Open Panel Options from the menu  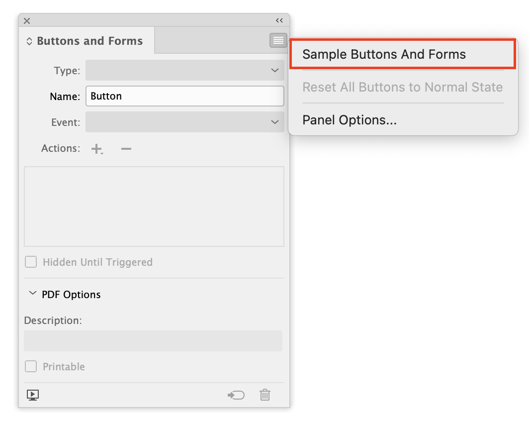348,119
